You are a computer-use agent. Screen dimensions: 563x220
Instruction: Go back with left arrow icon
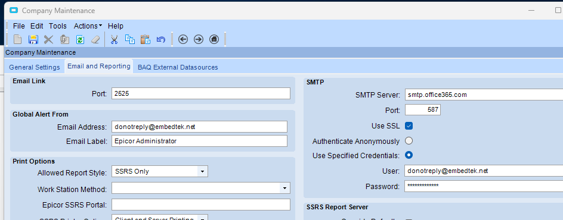point(183,39)
